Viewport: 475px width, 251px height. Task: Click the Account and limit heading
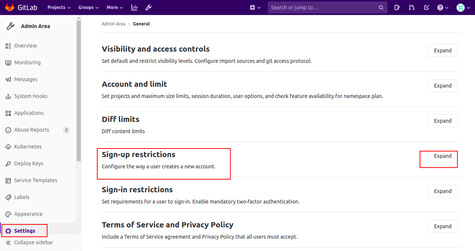coord(134,84)
